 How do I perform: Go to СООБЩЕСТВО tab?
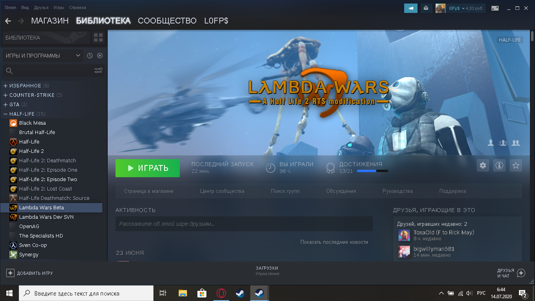tap(167, 21)
